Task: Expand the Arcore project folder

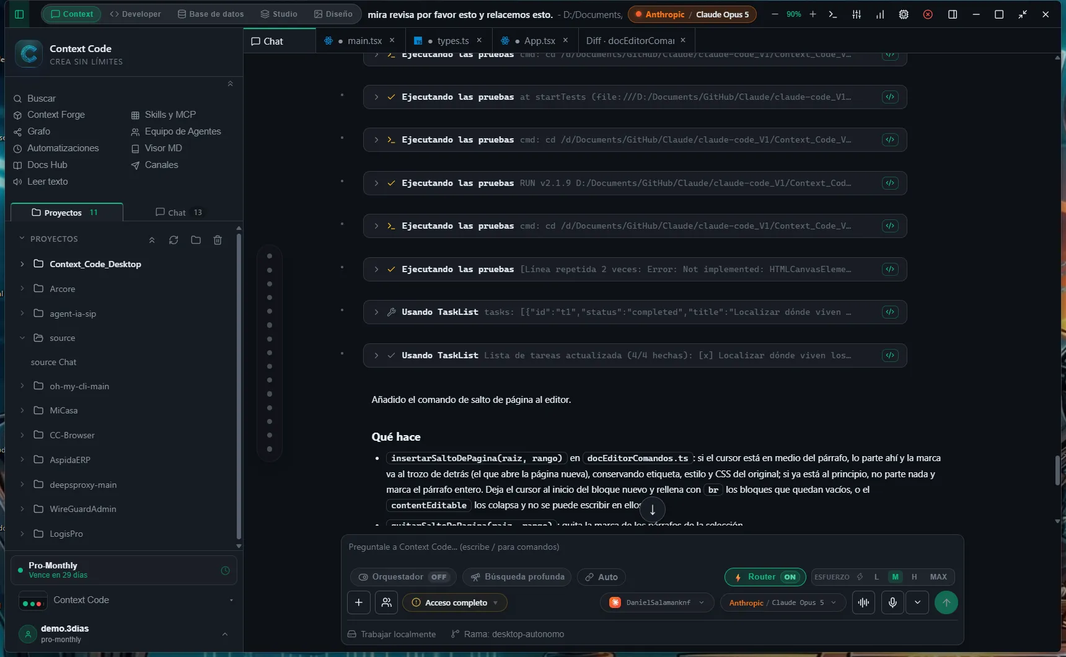Action: tap(22, 289)
